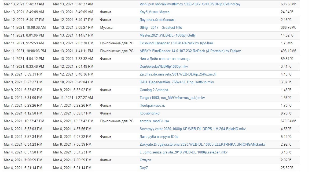This screenshot has height=172, width=323.
Task: Select Фильм category beside Отпуск
Action: click(105, 160)
